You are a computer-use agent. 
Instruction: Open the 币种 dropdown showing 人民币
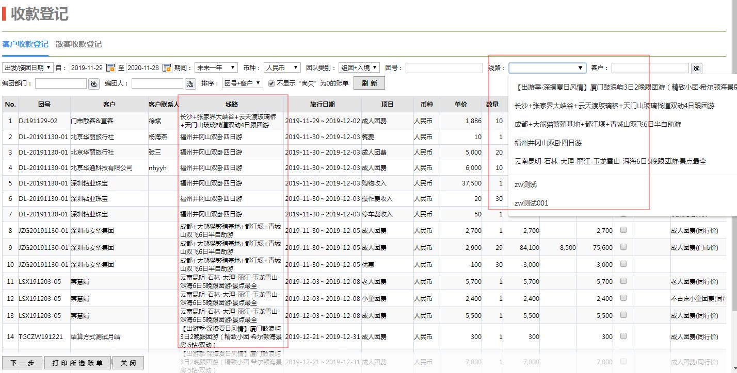pyautogui.click(x=282, y=68)
